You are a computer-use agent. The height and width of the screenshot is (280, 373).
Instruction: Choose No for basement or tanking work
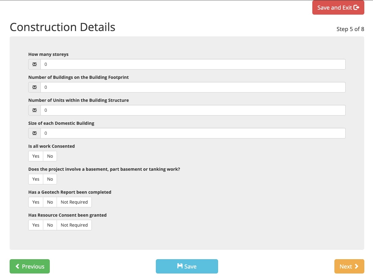[50, 179]
